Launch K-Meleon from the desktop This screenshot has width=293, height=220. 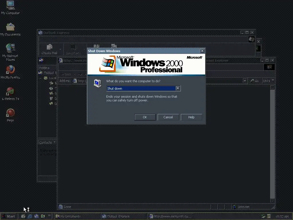[x=10, y=94]
